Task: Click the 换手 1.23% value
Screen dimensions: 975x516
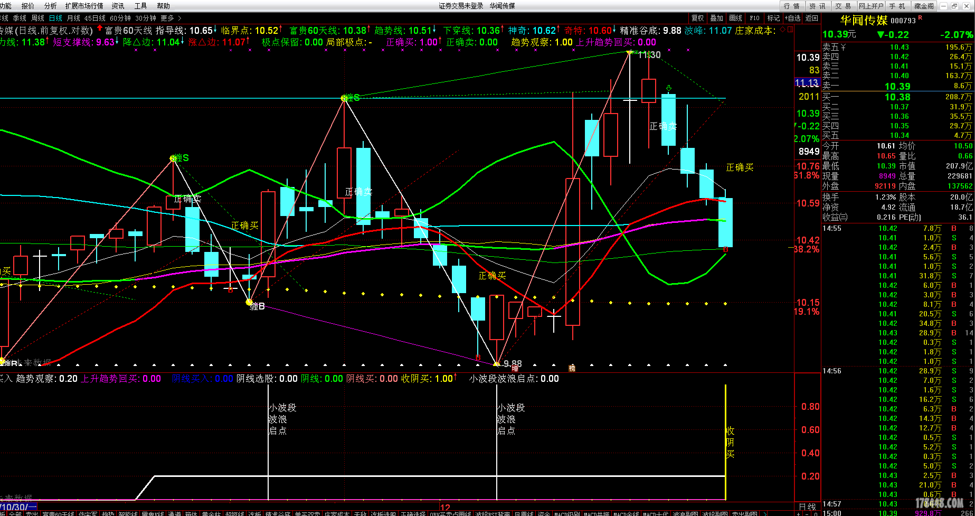Action: [x=885, y=197]
